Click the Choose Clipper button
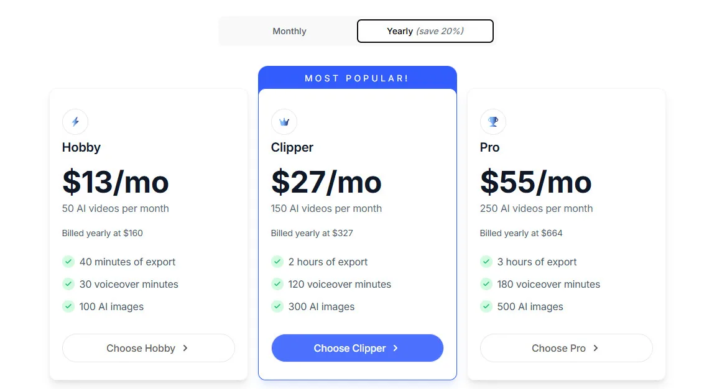This screenshot has width=717, height=389. [x=357, y=348]
